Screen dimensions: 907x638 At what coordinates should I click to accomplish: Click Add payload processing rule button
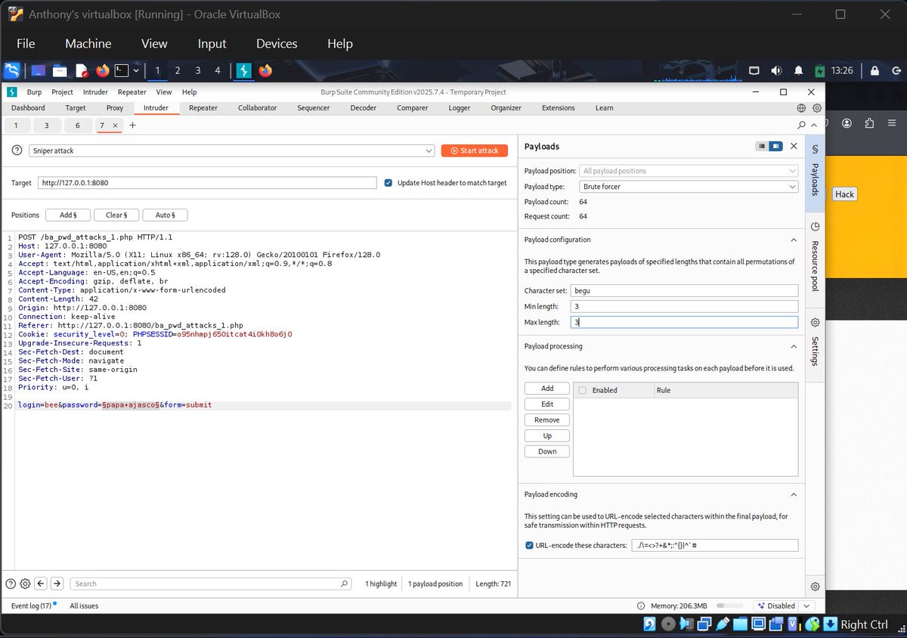(x=547, y=389)
